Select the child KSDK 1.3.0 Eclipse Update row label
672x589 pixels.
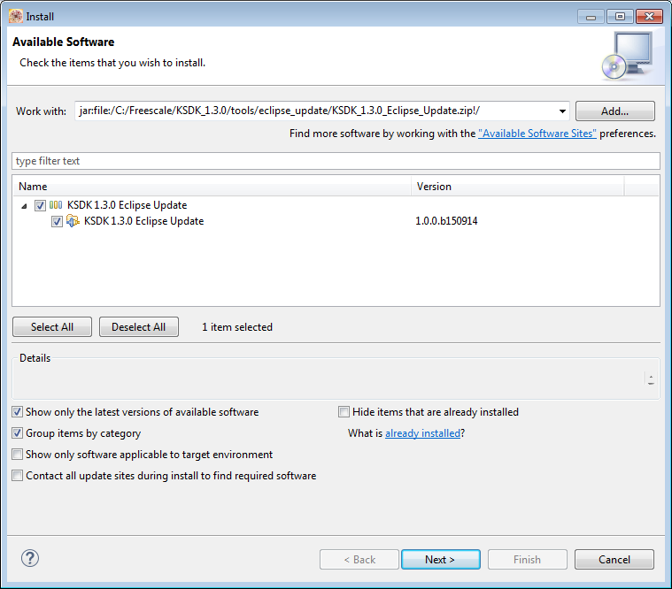[x=143, y=221]
